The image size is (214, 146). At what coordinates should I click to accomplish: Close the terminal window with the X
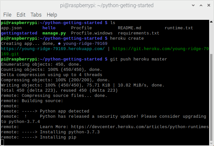coord(209,5)
